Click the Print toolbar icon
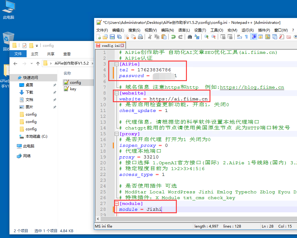The image size is (297, 238). click(140, 37)
